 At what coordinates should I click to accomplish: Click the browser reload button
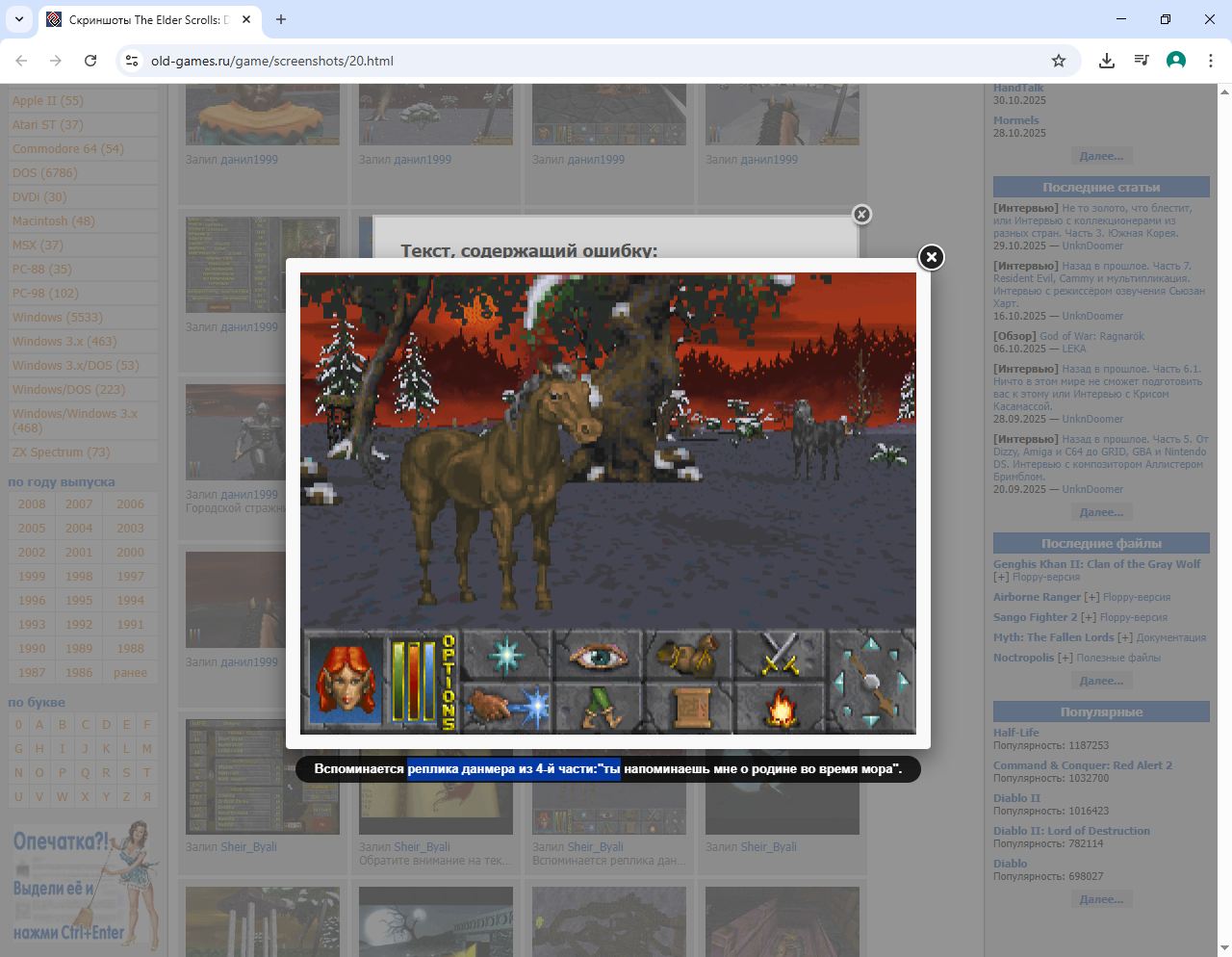click(x=90, y=61)
